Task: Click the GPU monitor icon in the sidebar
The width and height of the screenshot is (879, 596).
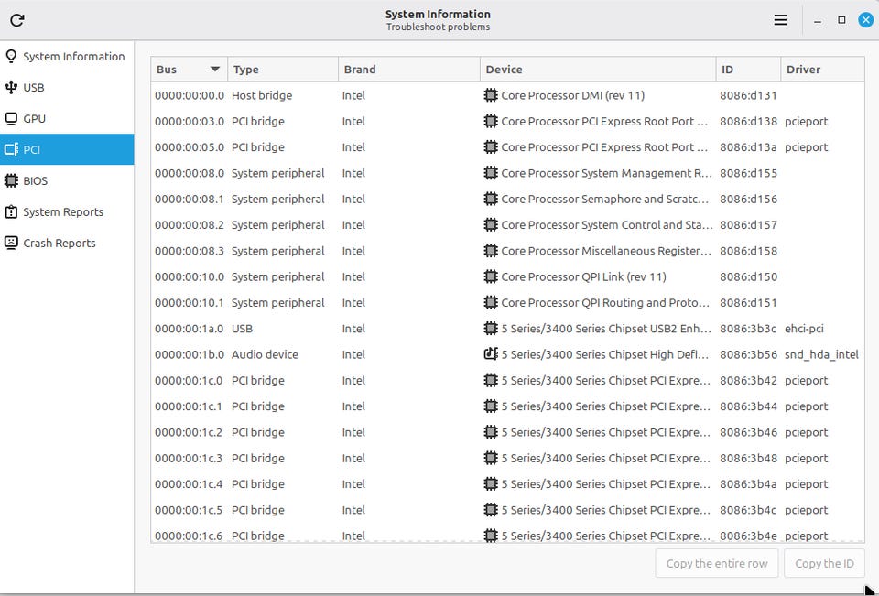Action: 11,119
